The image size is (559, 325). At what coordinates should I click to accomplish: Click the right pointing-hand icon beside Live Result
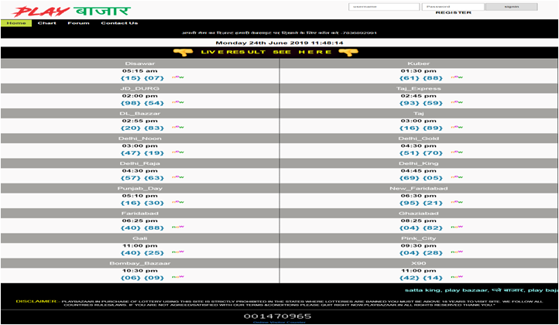point(348,53)
